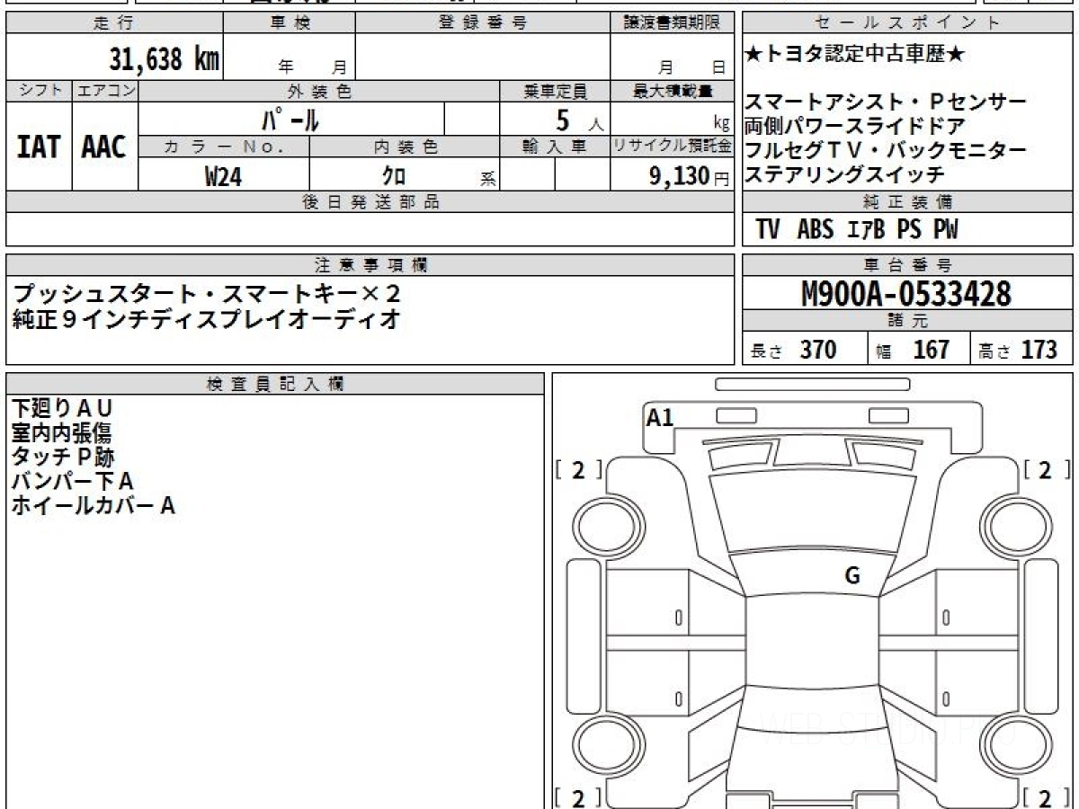Click the PS equipment code
The height and width of the screenshot is (809, 1079).
[x=909, y=229]
